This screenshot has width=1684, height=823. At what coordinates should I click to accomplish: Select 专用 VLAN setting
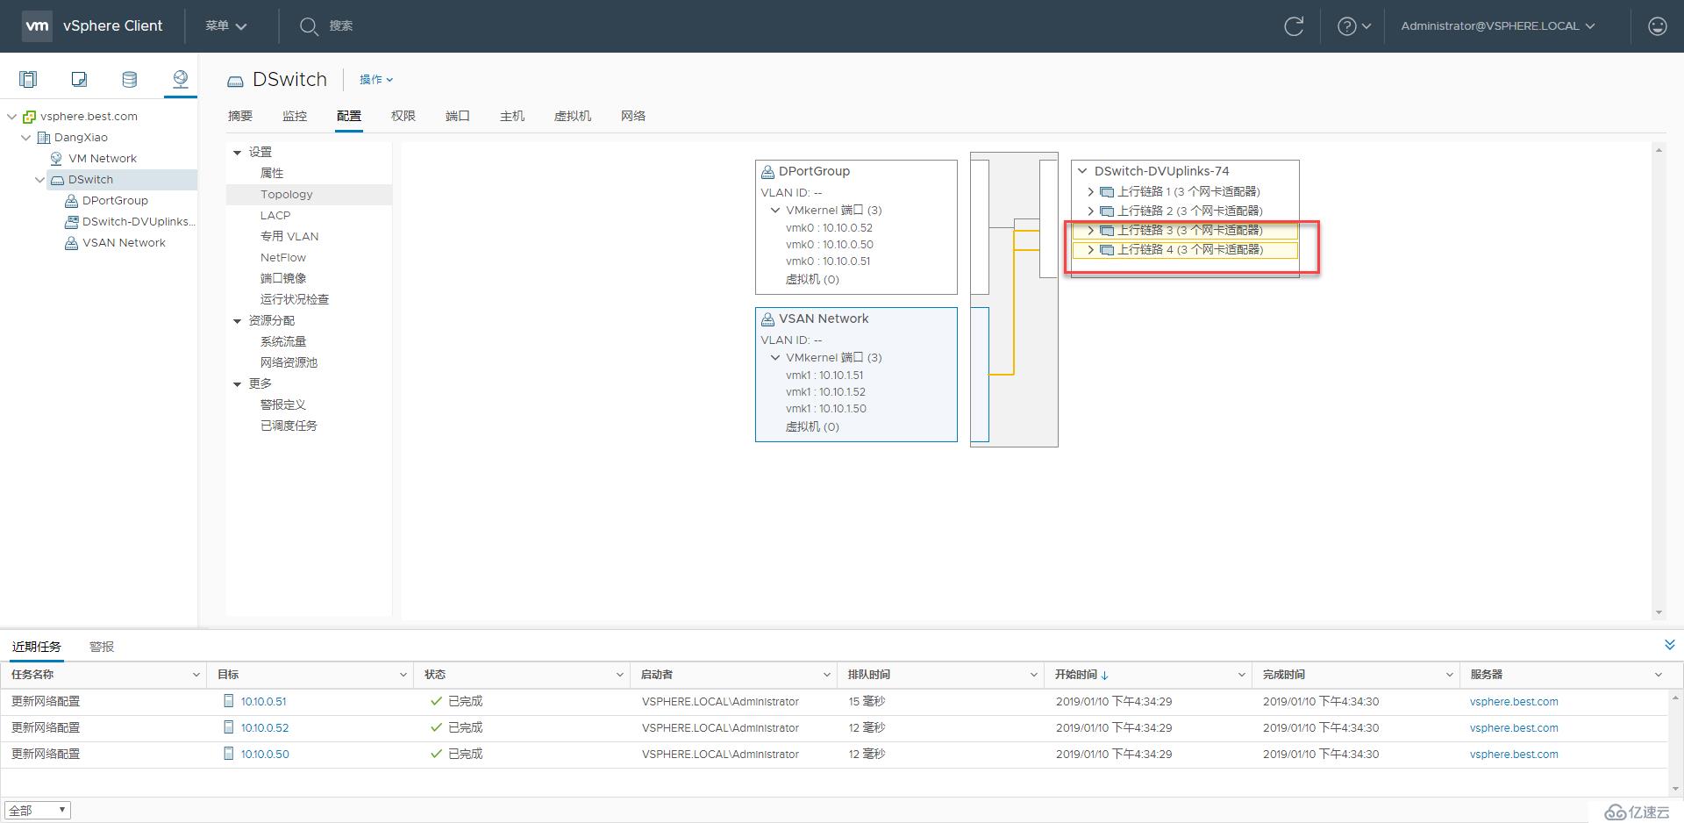pyautogui.click(x=289, y=236)
